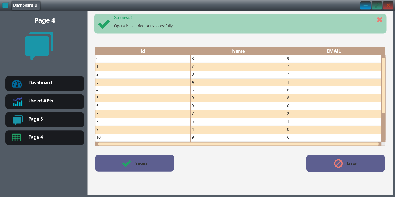Select the Id cell with value 2
The image size is (395, 197).
click(x=143, y=75)
